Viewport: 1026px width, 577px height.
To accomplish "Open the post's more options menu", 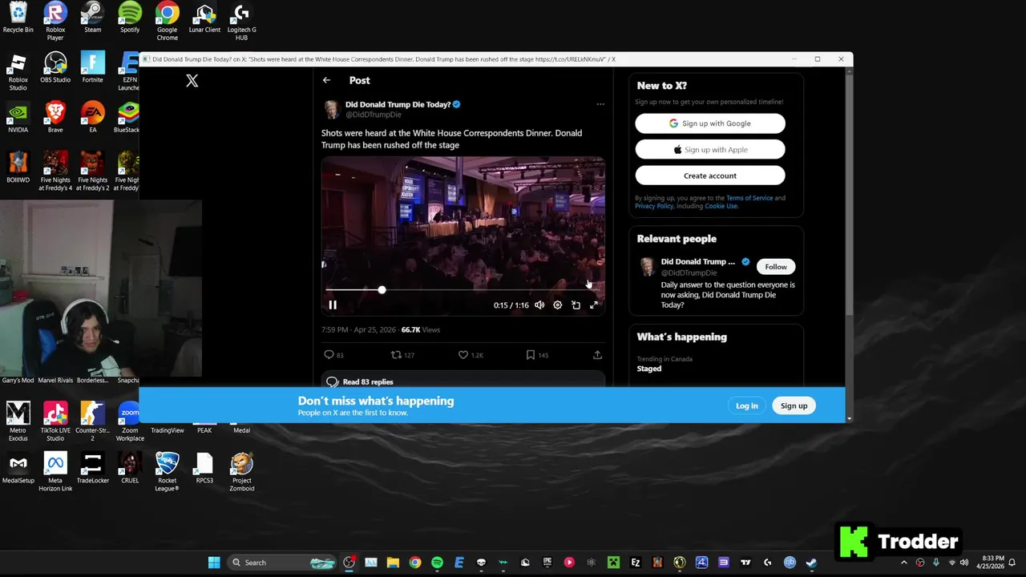I will [600, 104].
